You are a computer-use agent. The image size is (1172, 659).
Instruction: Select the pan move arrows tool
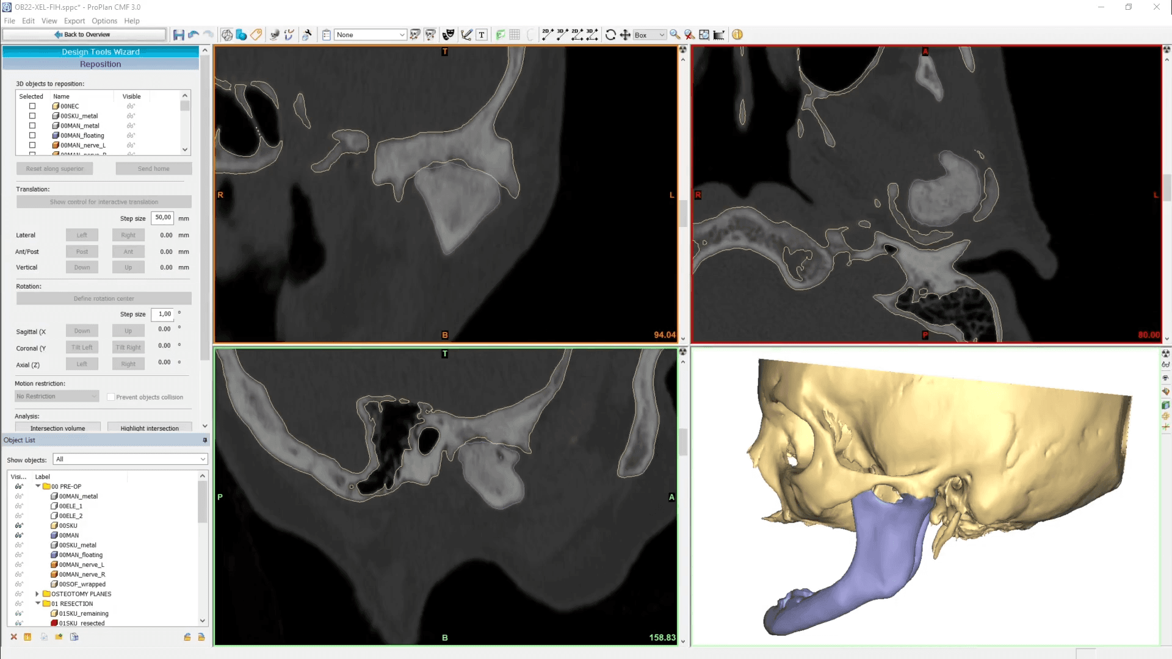click(x=625, y=35)
